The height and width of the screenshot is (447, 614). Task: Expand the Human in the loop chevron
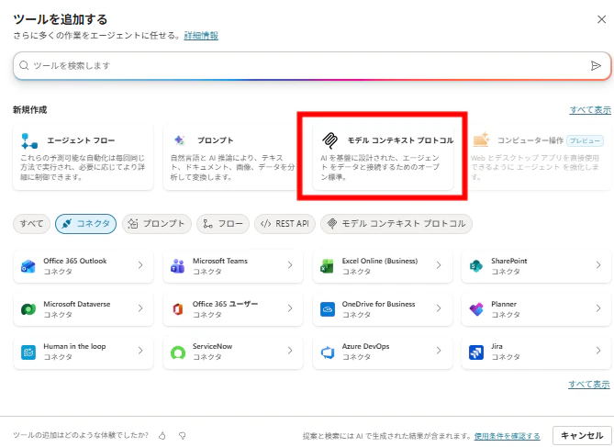pyautogui.click(x=140, y=351)
